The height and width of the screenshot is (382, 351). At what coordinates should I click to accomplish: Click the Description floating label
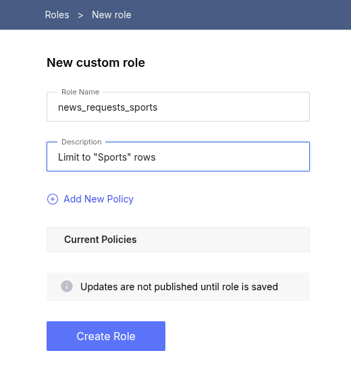coord(82,142)
